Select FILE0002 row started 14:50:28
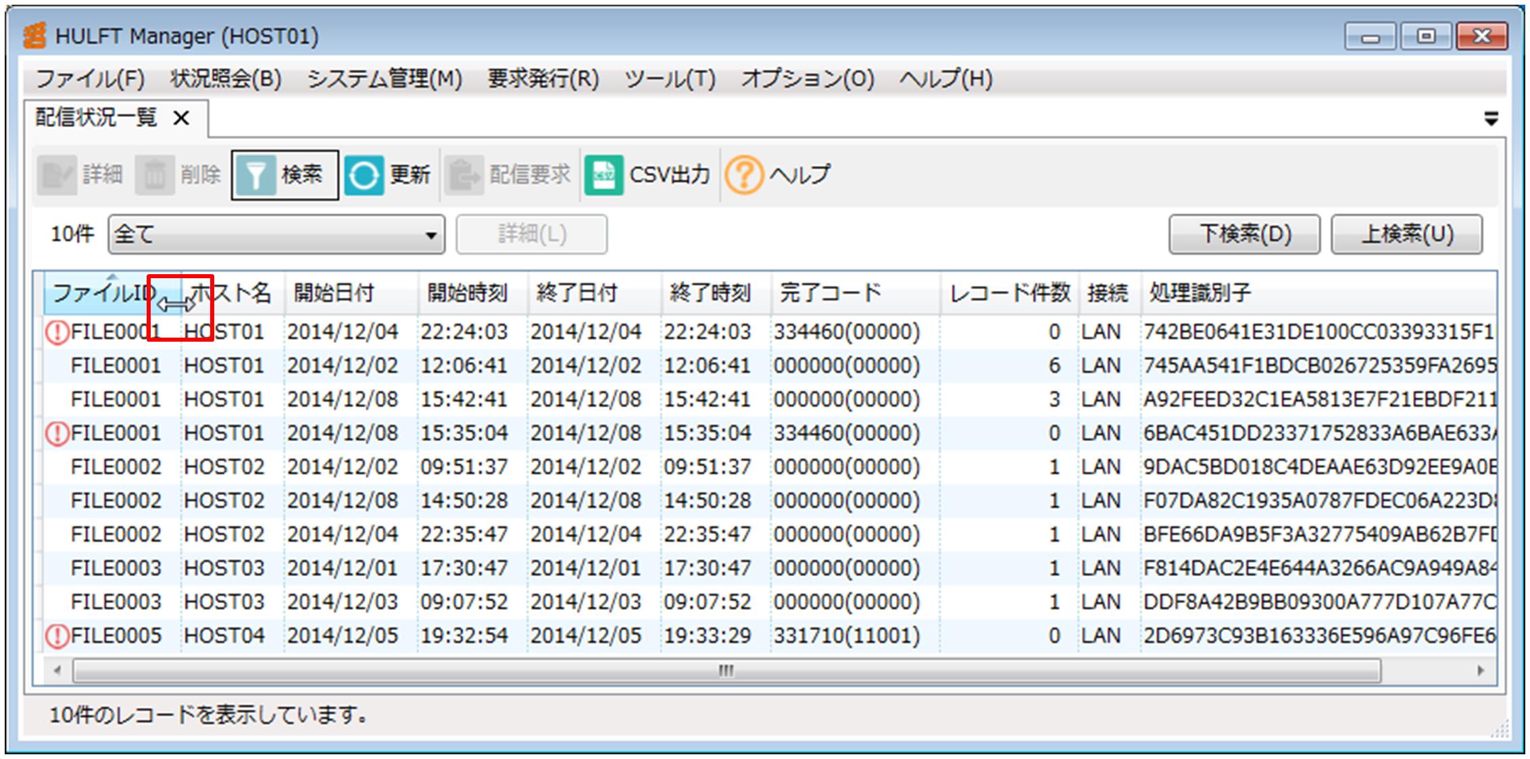This screenshot has width=1530, height=759. pyautogui.click(x=770, y=500)
